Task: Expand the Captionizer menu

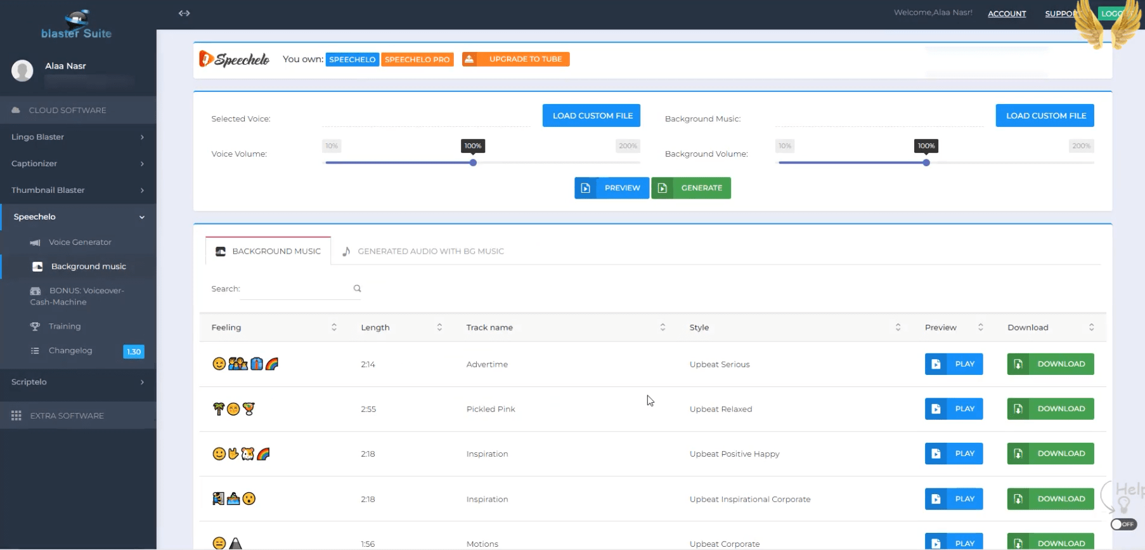Action: pyautogui.click(x=78, y=164)
